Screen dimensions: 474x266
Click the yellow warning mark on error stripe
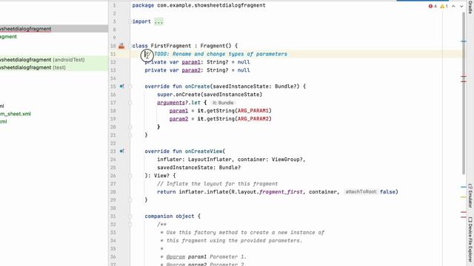[x=464, y=197]
